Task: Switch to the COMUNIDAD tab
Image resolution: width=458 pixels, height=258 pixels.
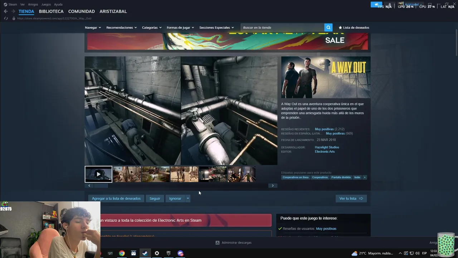Action: [x=82, y=11]
